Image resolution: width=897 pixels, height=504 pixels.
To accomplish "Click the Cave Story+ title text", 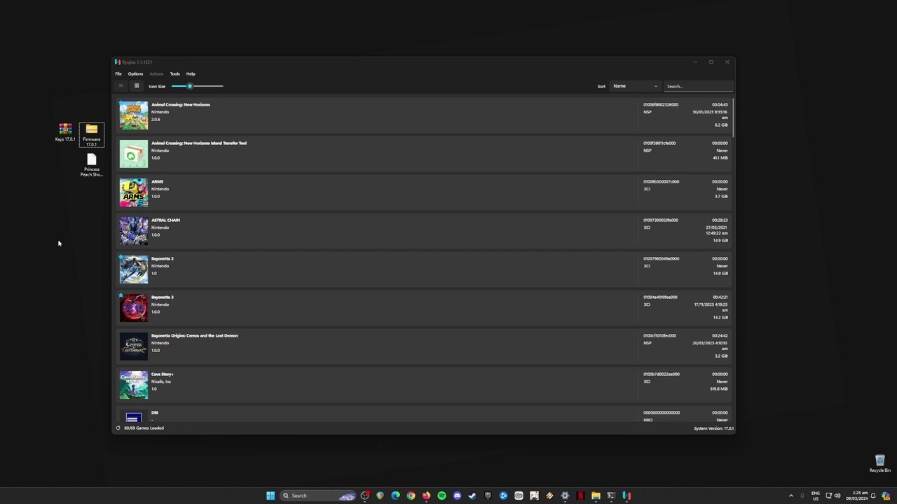I will tap(163, 374).
